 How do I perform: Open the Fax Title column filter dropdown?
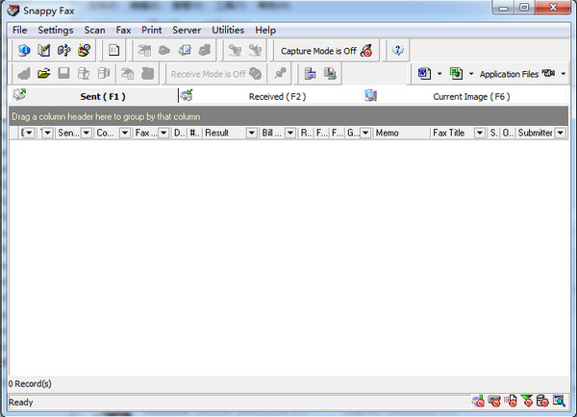480,133
